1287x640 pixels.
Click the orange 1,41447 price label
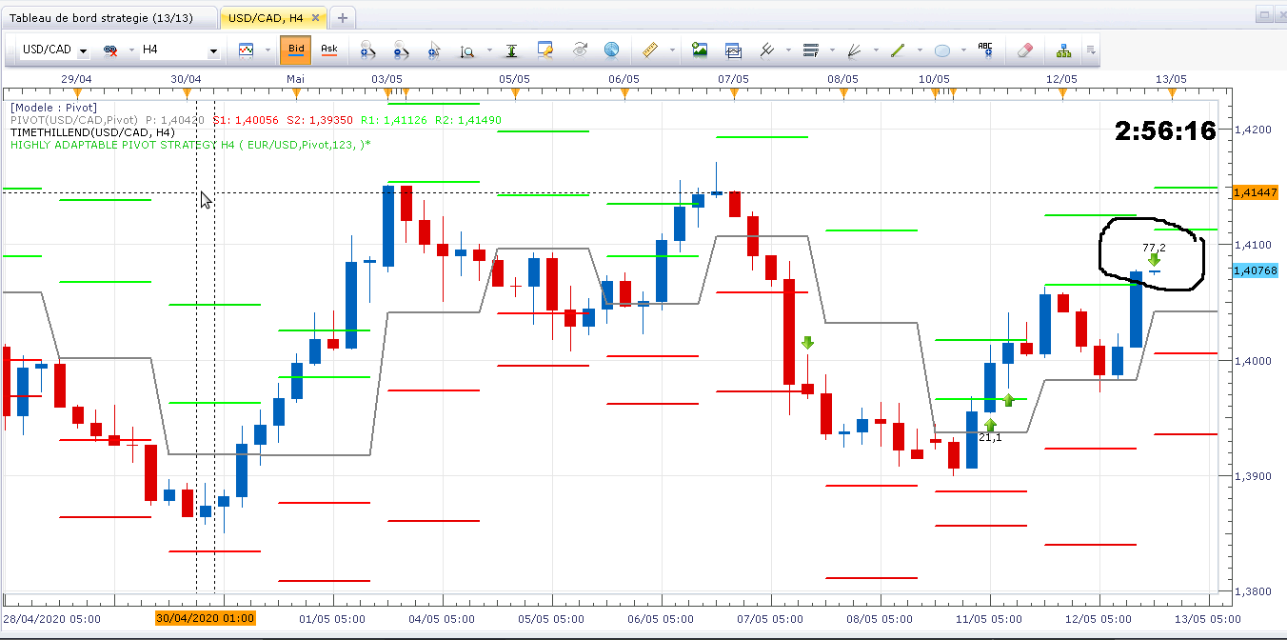[x=1255, y=192]
